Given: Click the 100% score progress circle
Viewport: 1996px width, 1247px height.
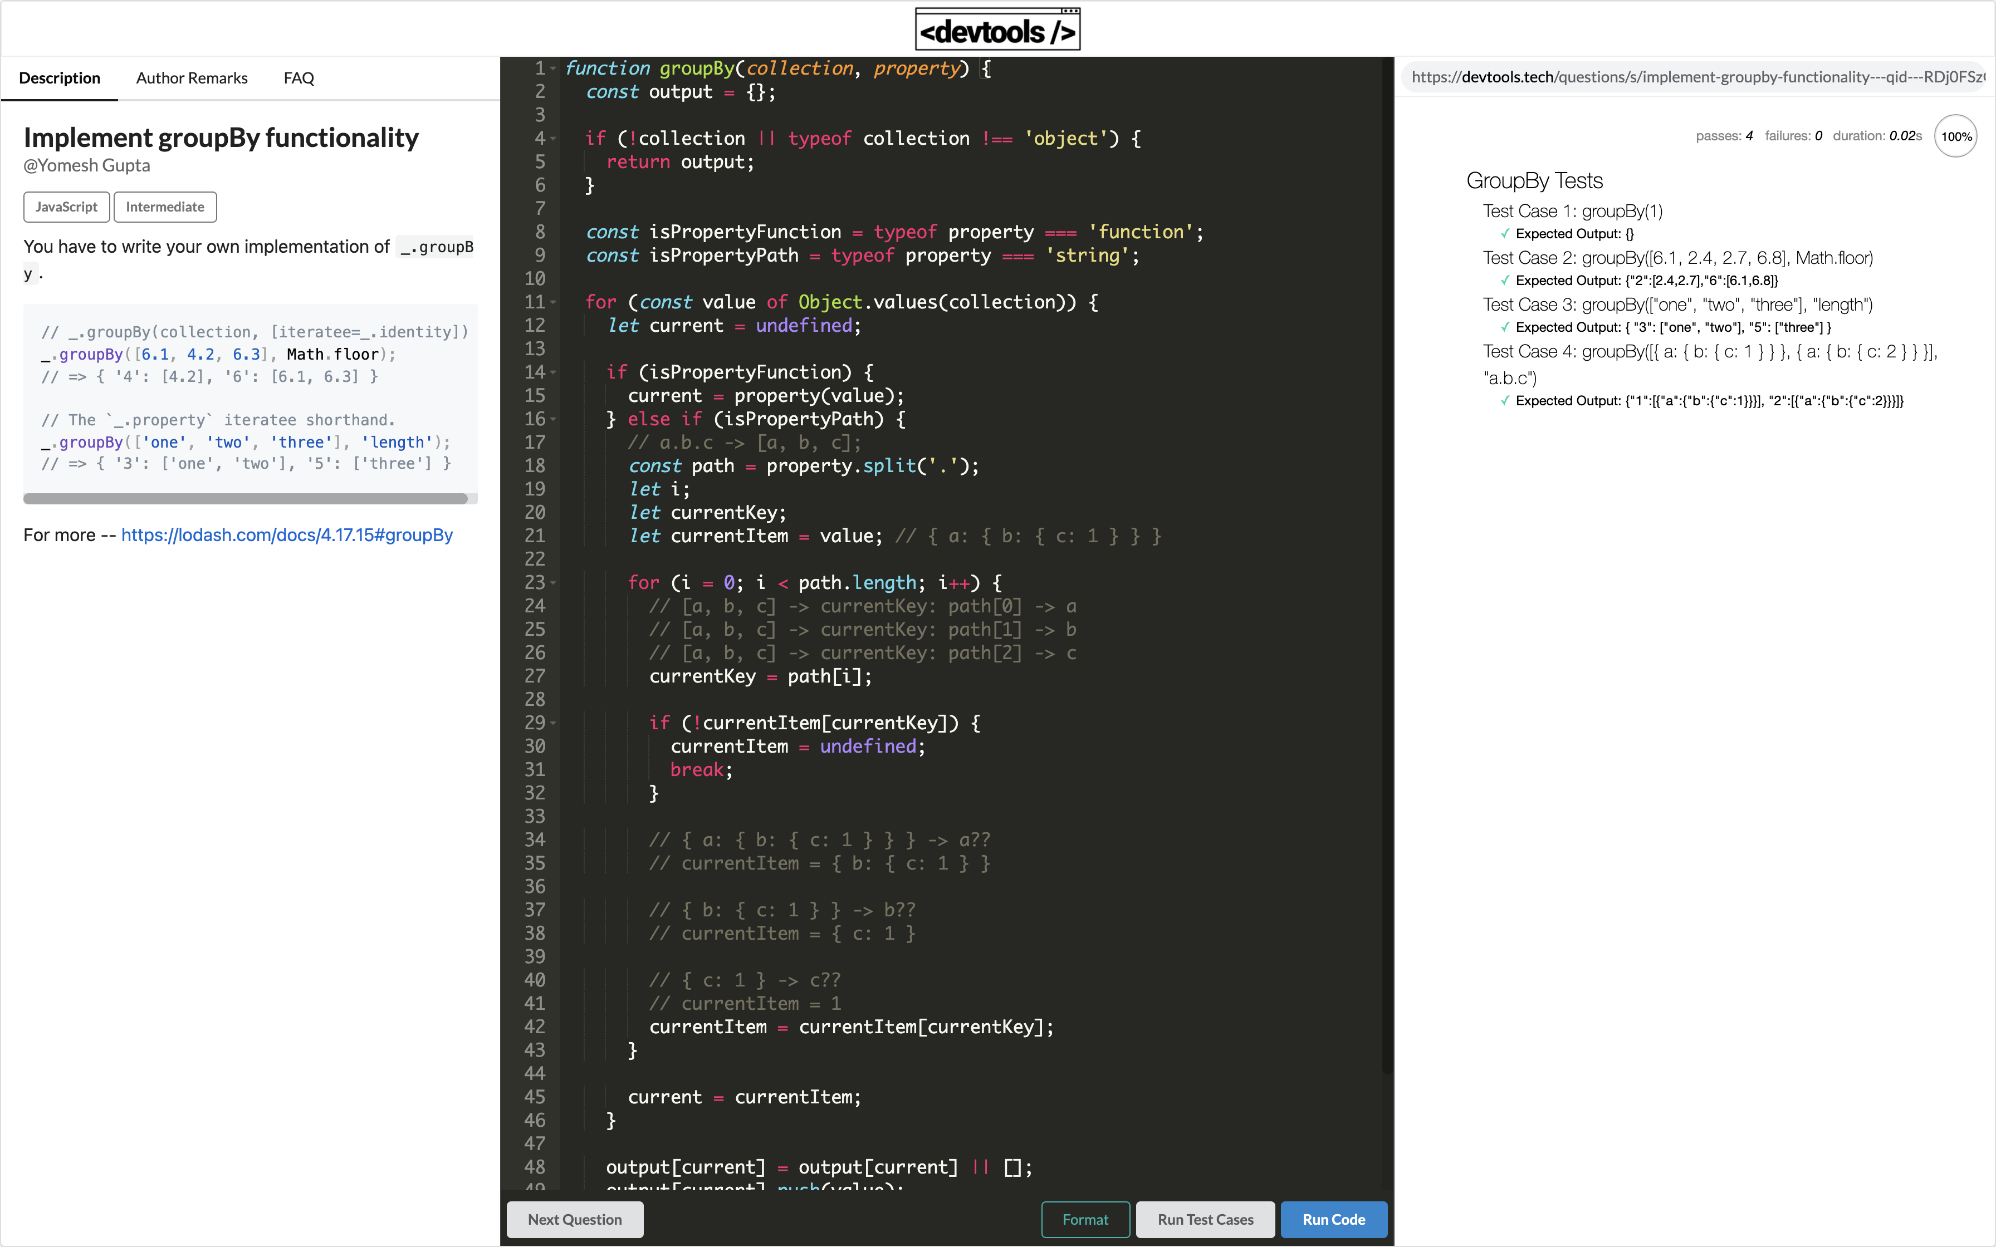Looking at the screenshot, I should coord(1955,135).
